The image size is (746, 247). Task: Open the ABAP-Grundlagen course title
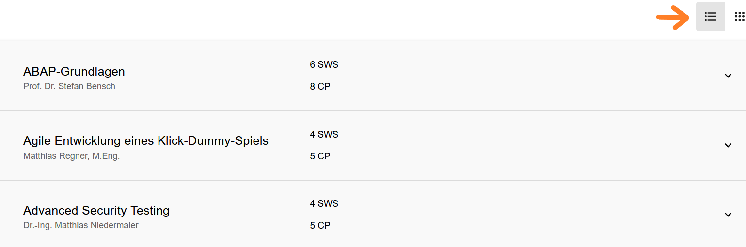click(74, 71)
